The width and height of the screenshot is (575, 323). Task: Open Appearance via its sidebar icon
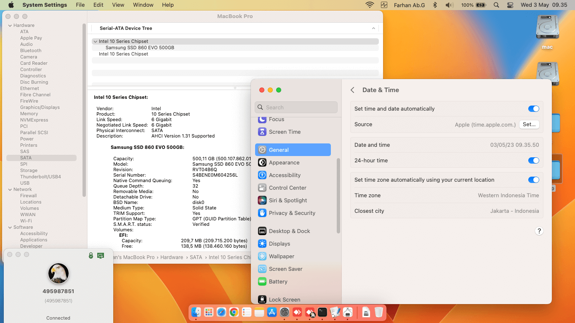(262, 162)
